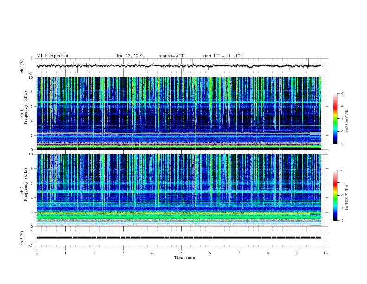The image size is (367, 284).
Task: Click the 'start UT = 1:10:1' text
Action: 224,56
